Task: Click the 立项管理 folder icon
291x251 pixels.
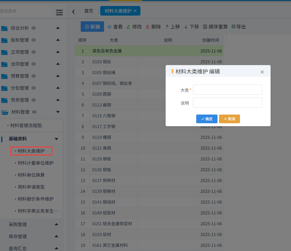Action: 4,52
